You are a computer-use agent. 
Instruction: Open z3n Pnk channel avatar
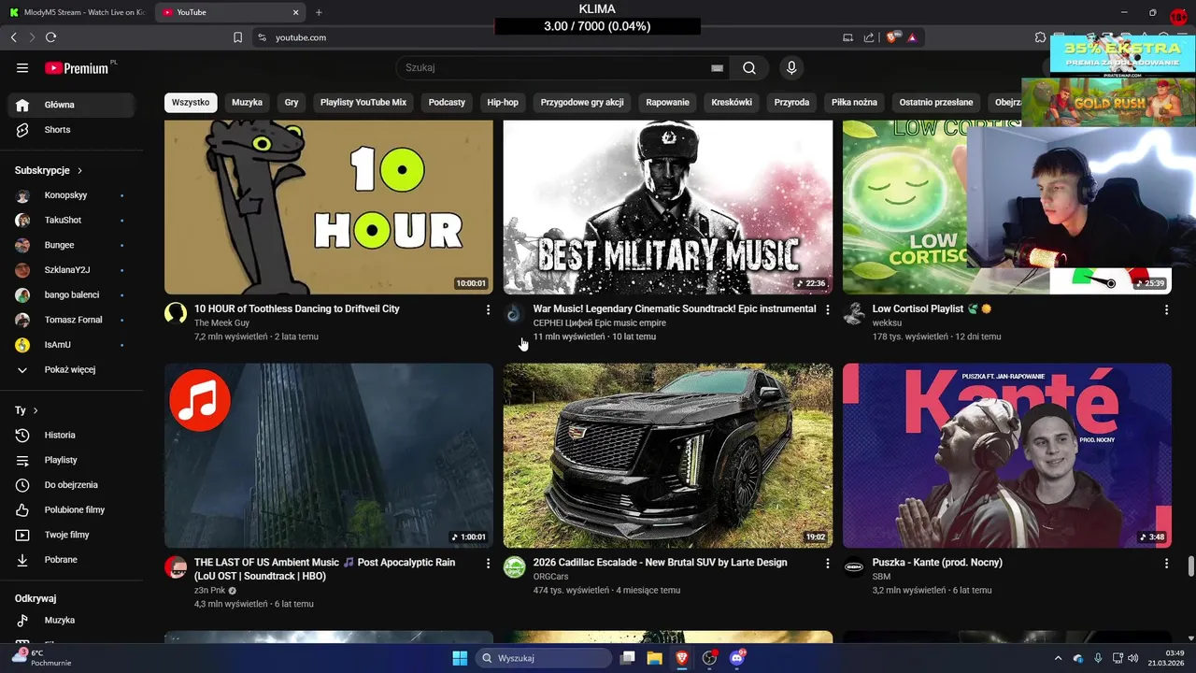coord(176,567)
